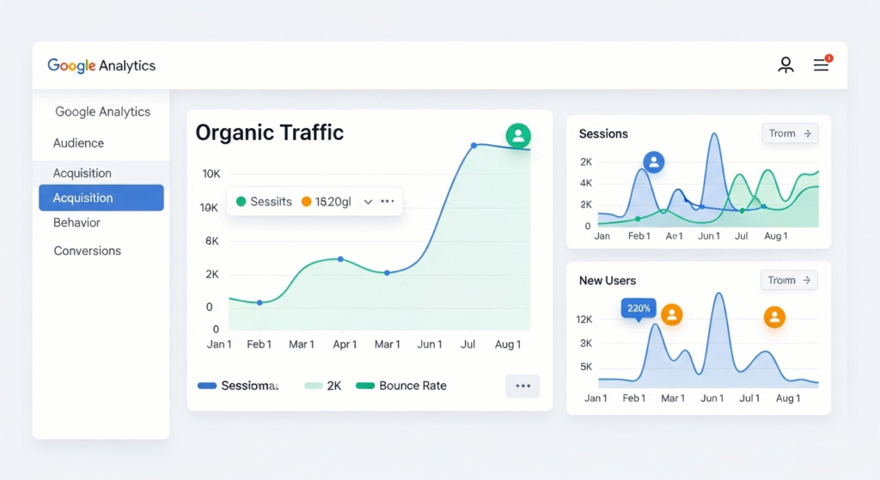
Task: Open the three-dots menu in chart tooltip
Action: point(388,202)
